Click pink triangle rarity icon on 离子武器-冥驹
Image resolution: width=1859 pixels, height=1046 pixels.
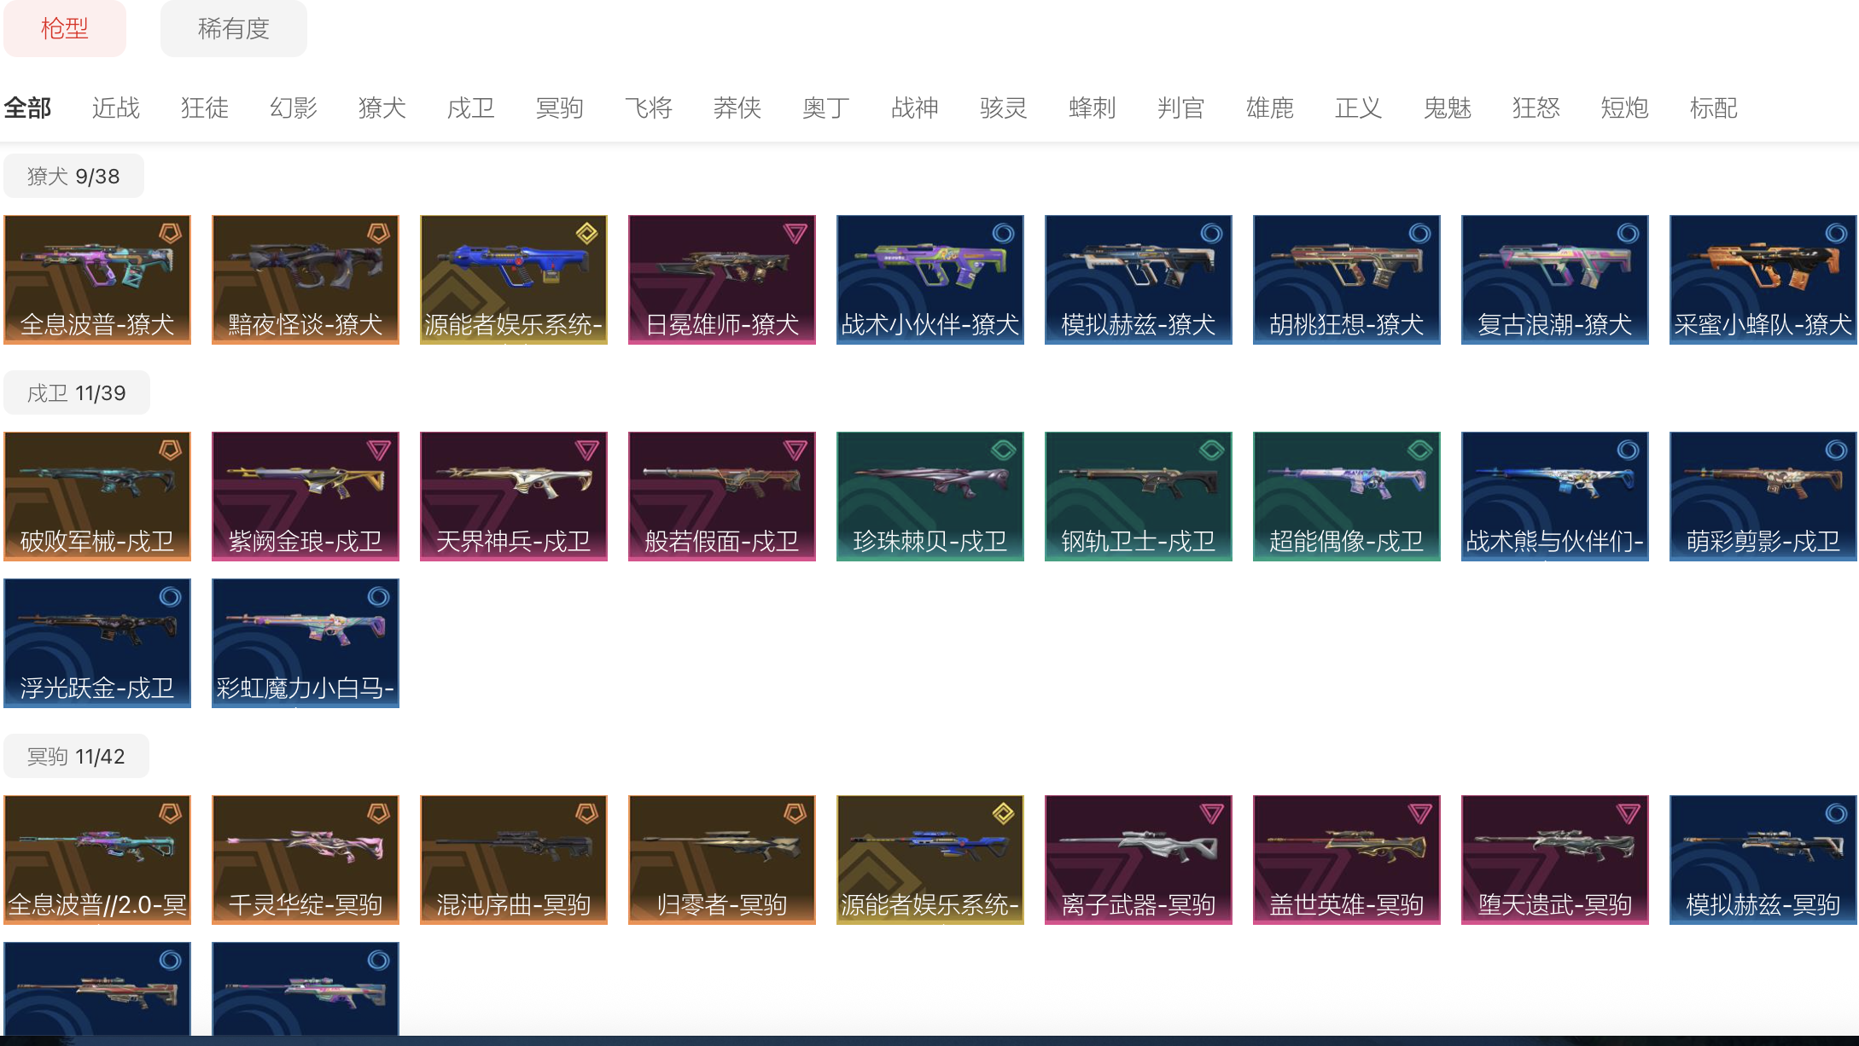tap(1211, 813)
